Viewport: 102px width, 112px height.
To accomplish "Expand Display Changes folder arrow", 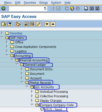I will (x=32, y=100).
